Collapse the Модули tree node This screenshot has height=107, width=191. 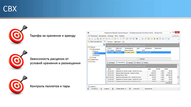[x=88, y=47]
